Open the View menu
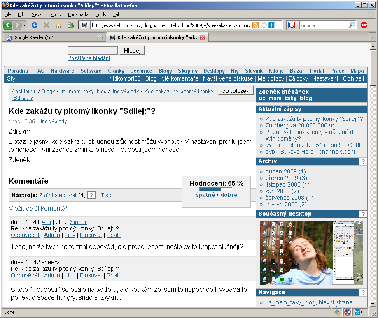378x318 pixels. click(36, 14)
